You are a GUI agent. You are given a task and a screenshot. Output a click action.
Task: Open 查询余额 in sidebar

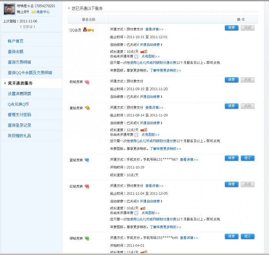click(15, 51)
